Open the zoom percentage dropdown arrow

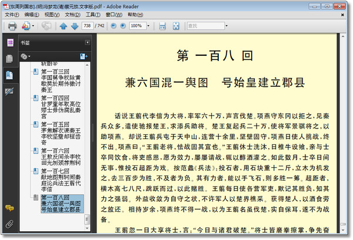point(148,26)
